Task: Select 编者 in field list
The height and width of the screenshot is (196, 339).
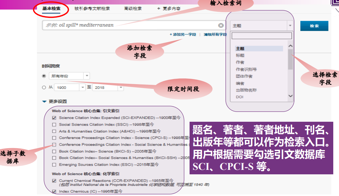Action: 240,83
